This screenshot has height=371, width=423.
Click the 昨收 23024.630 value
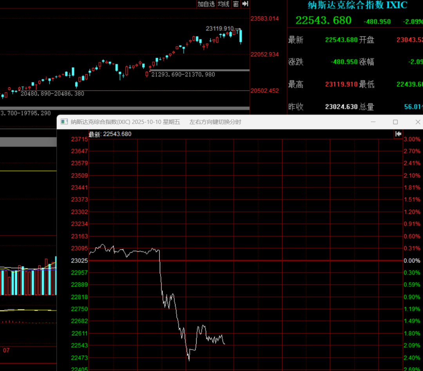pyautogui.click(x=341, y=107)
